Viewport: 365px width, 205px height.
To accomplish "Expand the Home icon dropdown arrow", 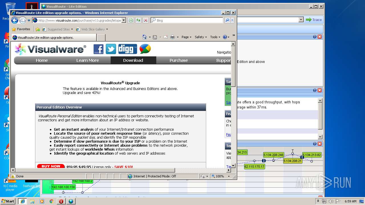I will [149, 37].
